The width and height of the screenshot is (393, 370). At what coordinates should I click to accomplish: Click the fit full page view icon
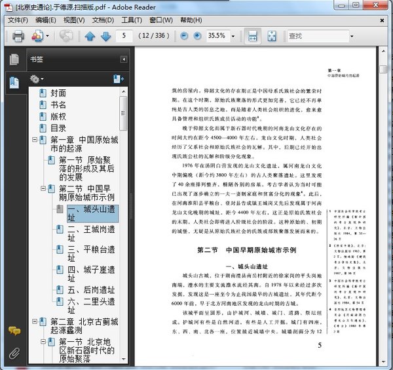[x=271, y=36]
